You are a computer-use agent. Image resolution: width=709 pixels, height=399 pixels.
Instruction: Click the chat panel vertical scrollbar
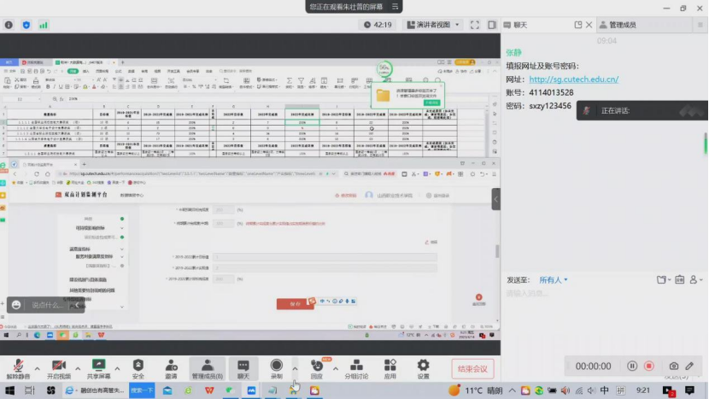(x=705, y=141)
